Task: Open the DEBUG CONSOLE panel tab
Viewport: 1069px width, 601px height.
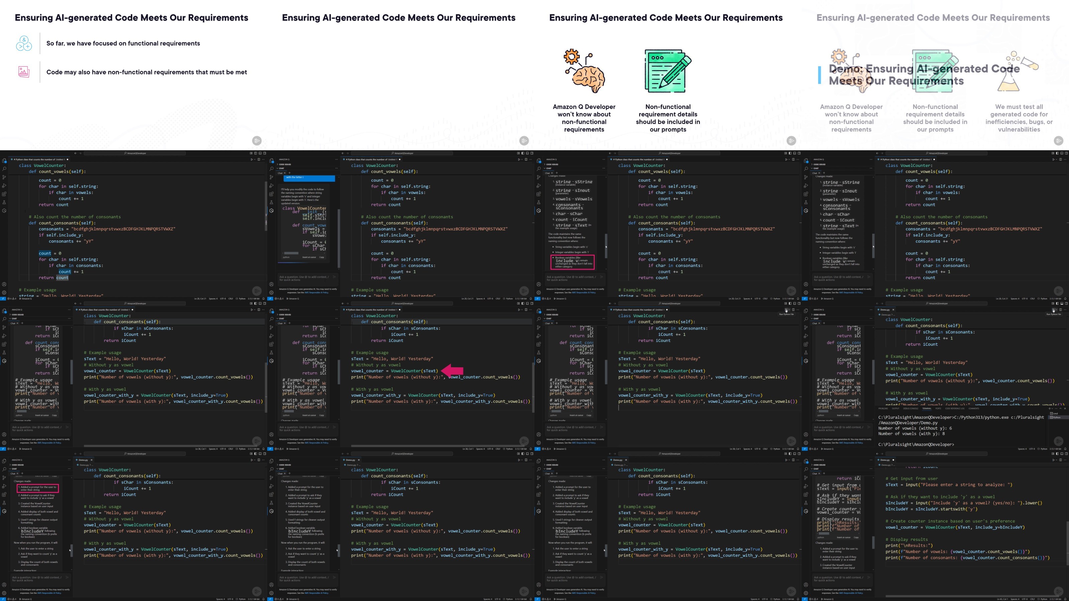Action: (911, 409)
